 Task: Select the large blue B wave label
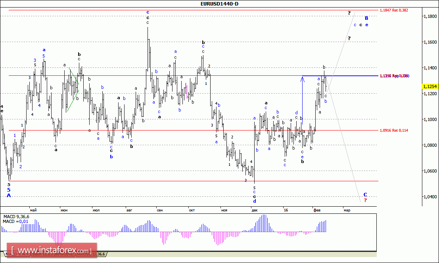(366, 18)
